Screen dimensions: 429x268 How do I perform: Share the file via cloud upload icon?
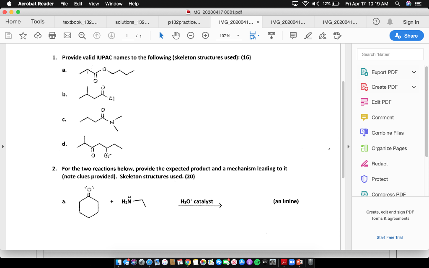click(x=38, y=36)
